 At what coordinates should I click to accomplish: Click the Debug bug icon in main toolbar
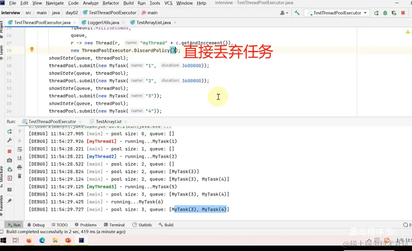pyautogui.click(x=385, y=13)
